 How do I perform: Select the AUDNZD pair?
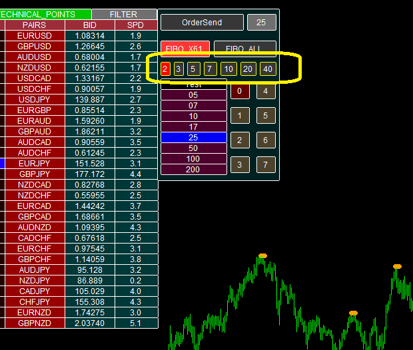35,228
